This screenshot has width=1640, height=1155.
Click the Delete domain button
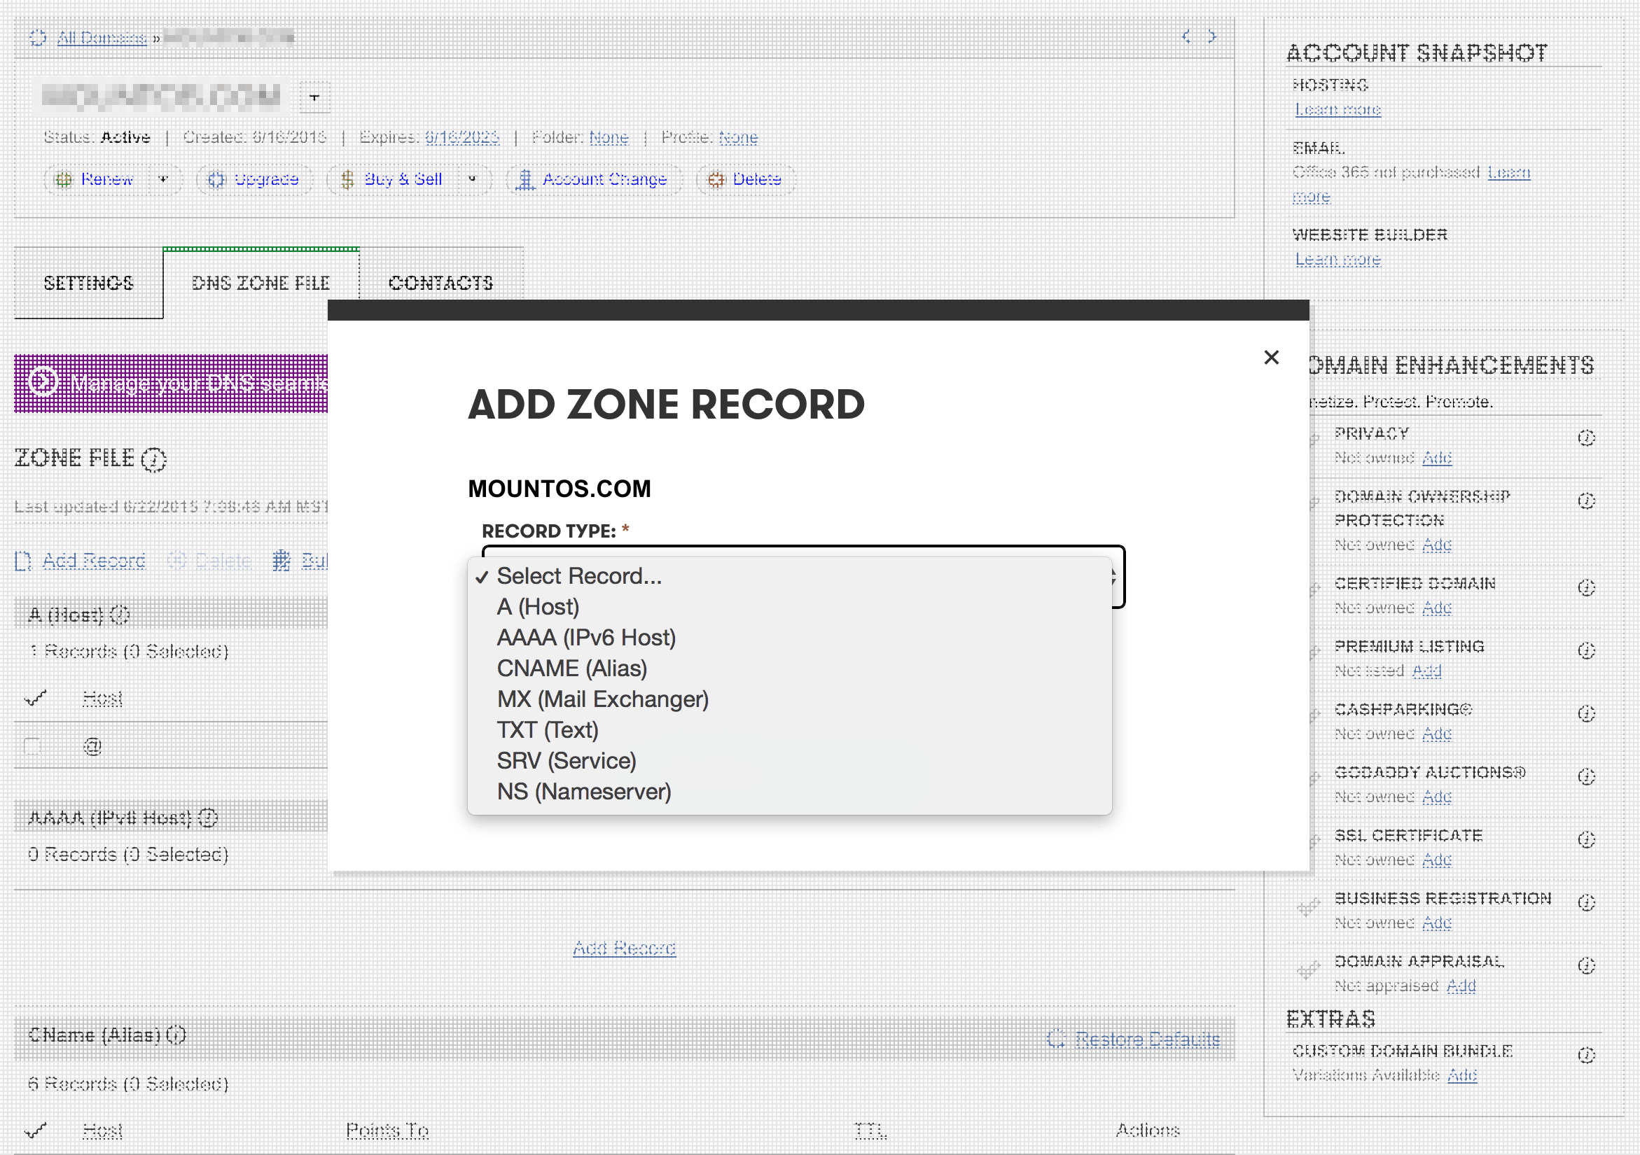pyautogui.click(x=745, y=179)
